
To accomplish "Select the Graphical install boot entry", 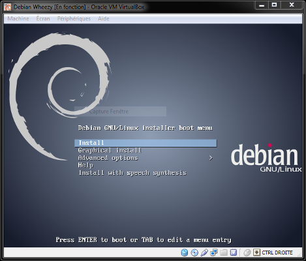I will pyautogui.click(x=110, y=150).
